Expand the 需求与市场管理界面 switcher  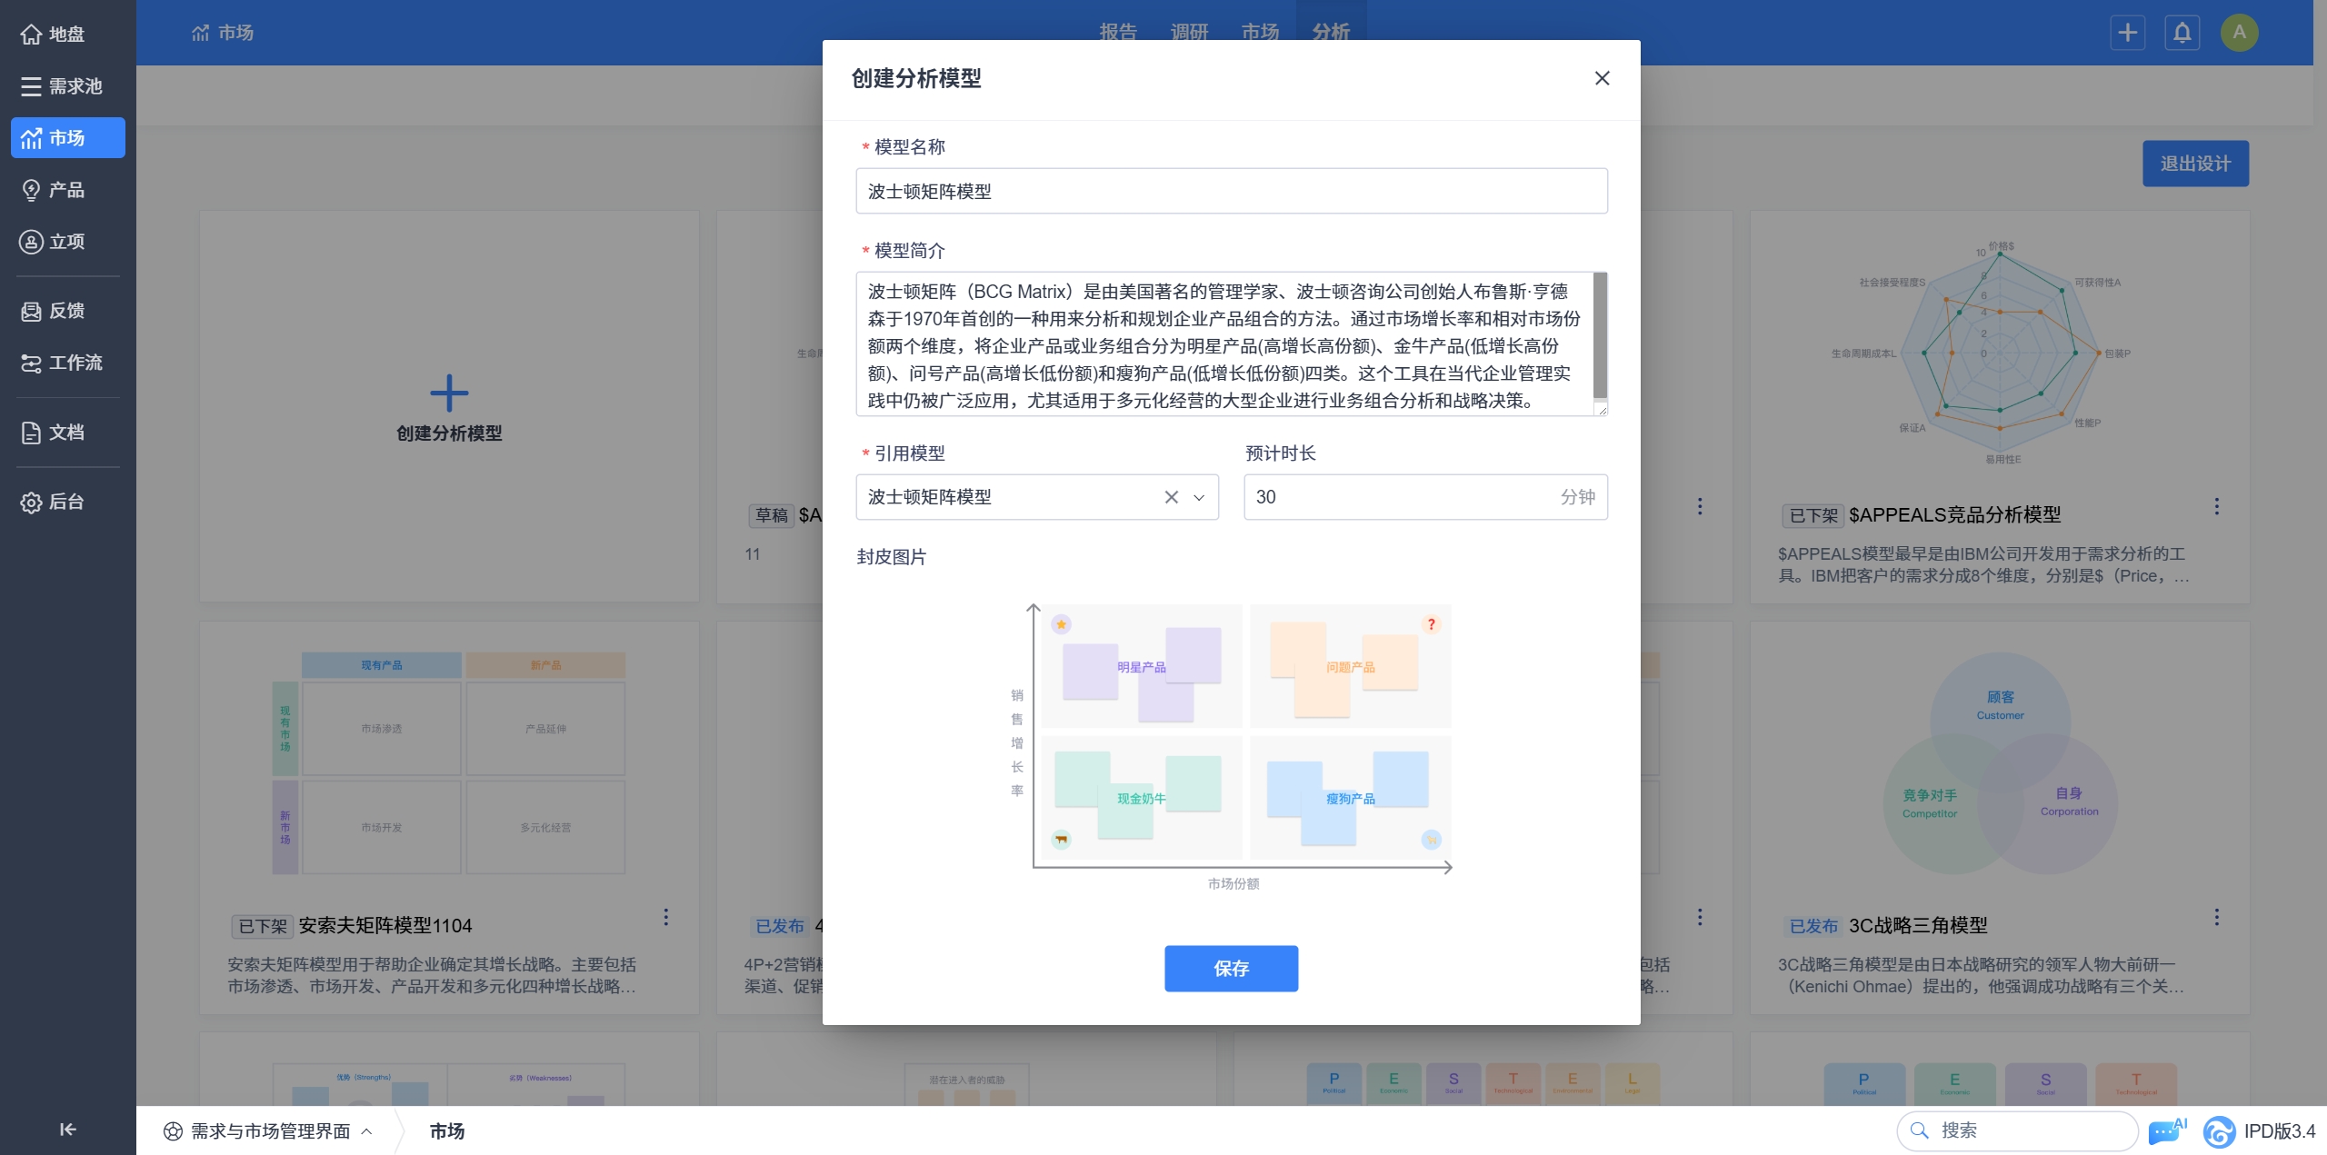(x=269, y=1130)
